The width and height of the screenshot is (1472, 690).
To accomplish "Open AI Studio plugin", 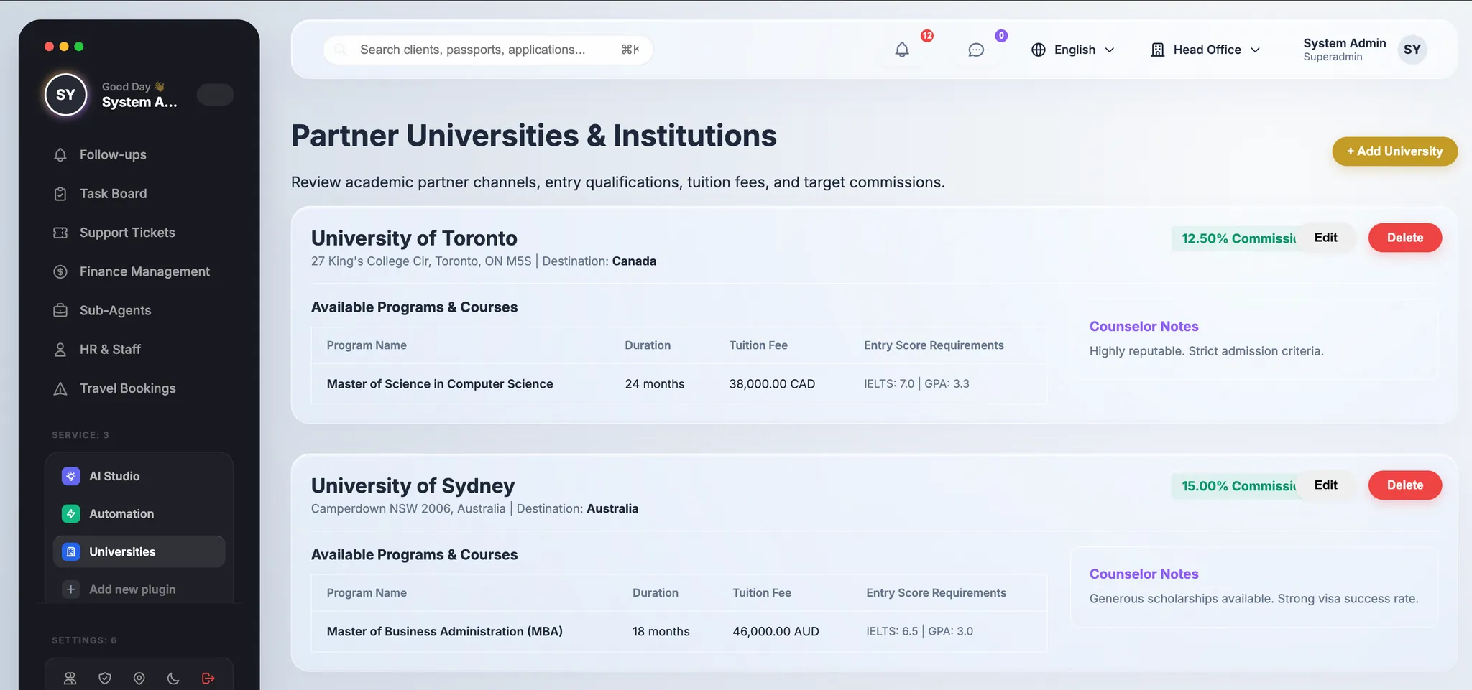I will pos(139,476).
